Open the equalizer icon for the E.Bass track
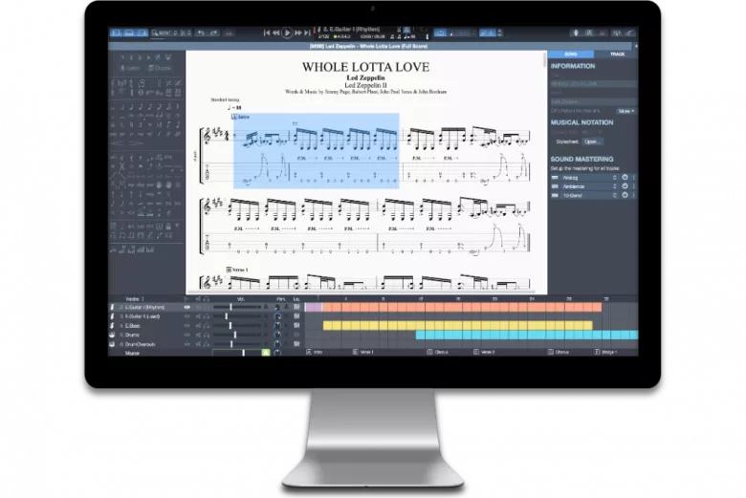746x498 pixels. pos(296,326)
